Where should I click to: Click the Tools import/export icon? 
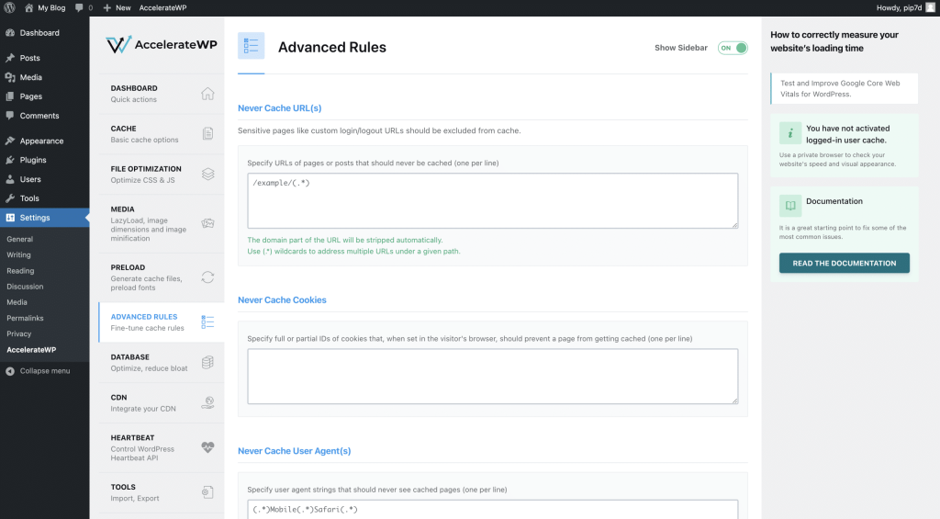click(207, 492)
